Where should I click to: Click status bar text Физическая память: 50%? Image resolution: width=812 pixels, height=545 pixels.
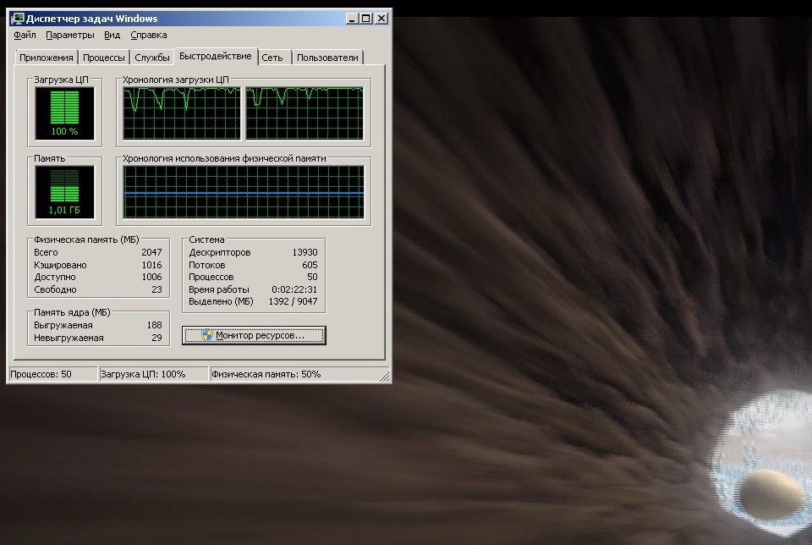point(266,374)
